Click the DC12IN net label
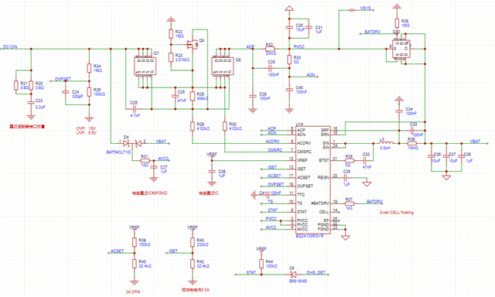 coord(10,47)
